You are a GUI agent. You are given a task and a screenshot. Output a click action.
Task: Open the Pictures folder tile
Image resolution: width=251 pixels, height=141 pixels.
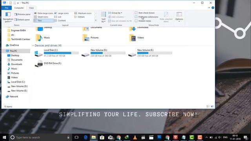click(x=91, y=38)
